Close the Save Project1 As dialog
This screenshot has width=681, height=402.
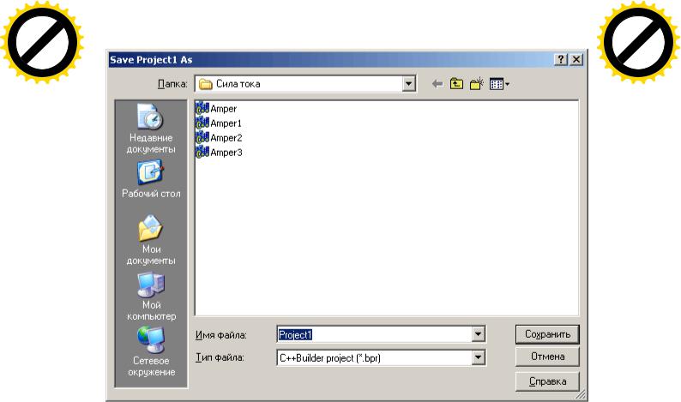point(576,59)
